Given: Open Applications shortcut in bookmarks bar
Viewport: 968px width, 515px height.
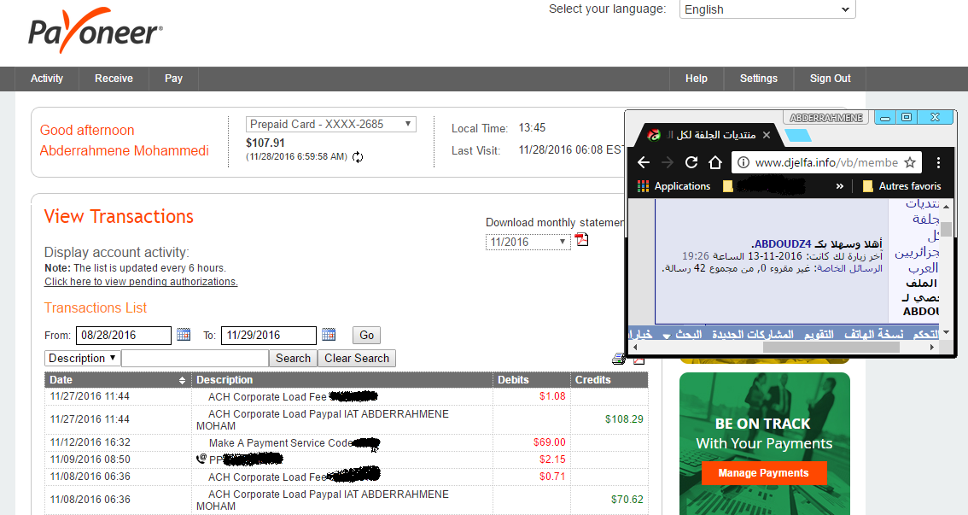Looking at the screenshot, I should pos(674,186).
